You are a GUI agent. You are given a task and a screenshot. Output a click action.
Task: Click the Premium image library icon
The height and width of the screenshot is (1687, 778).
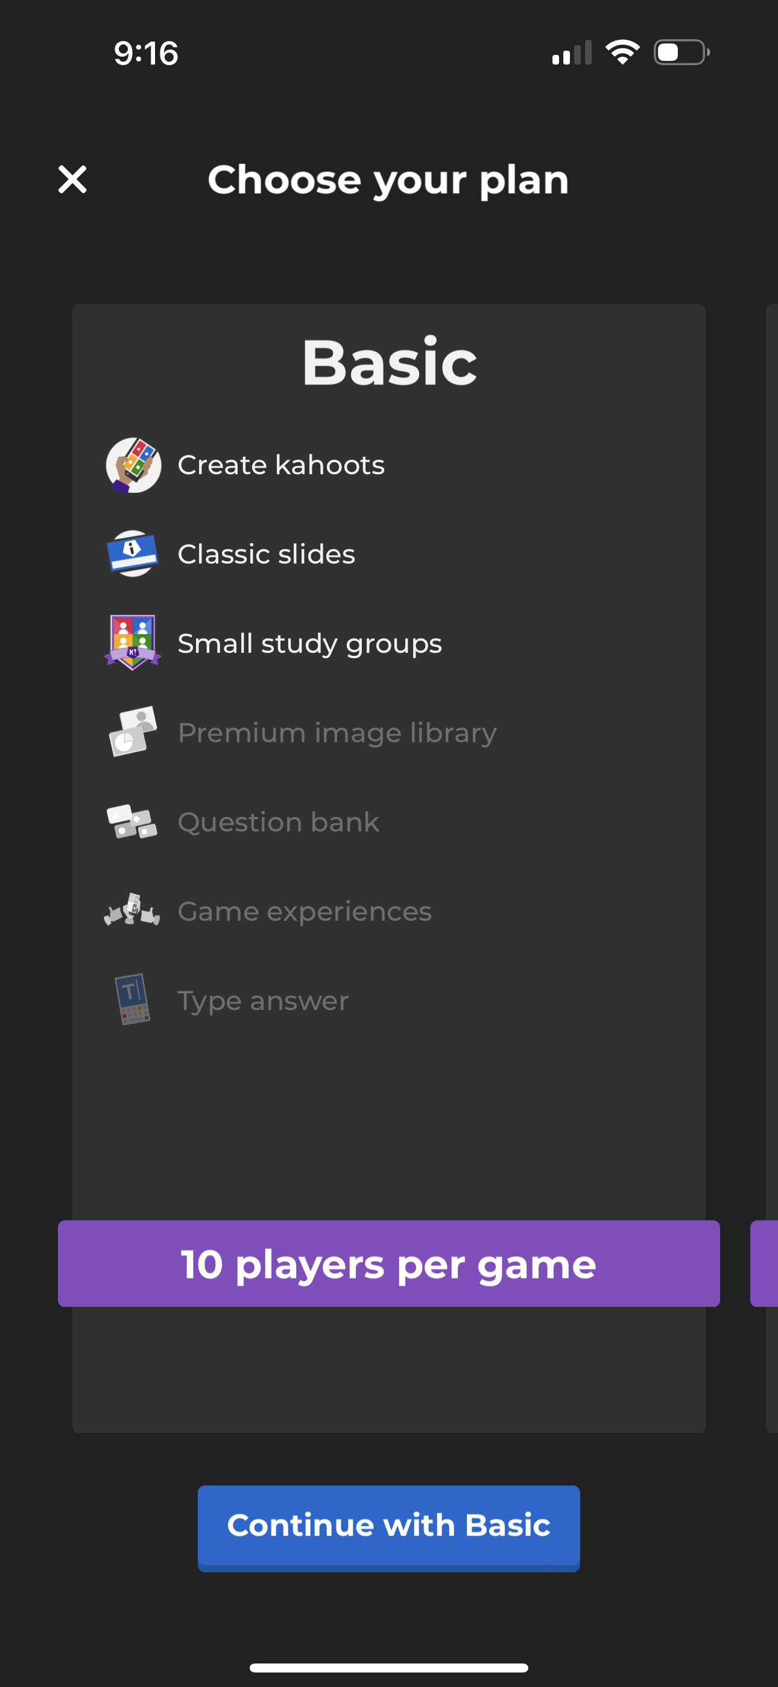[x=133, y=733]
